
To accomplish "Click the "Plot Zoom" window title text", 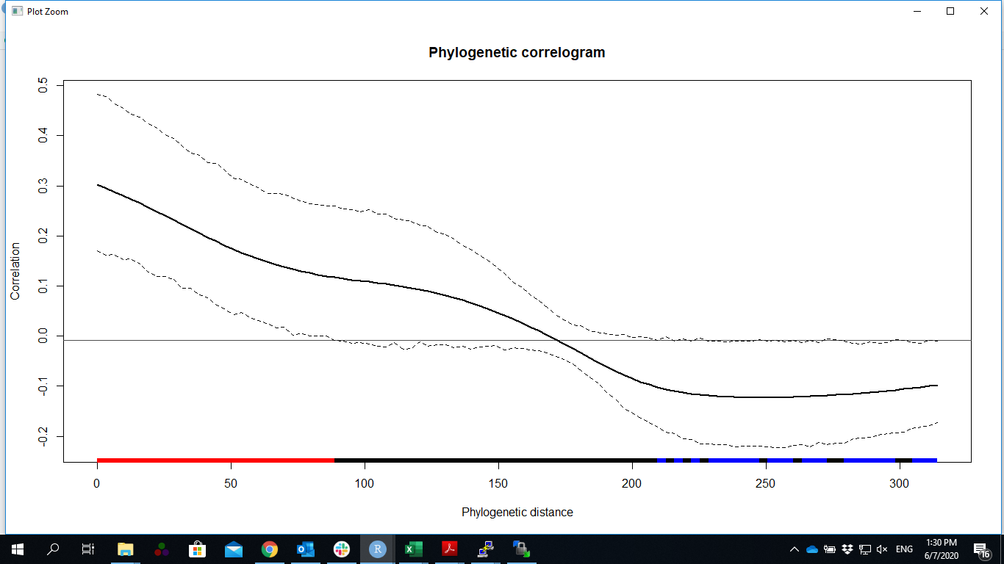I will click(48, 11).
